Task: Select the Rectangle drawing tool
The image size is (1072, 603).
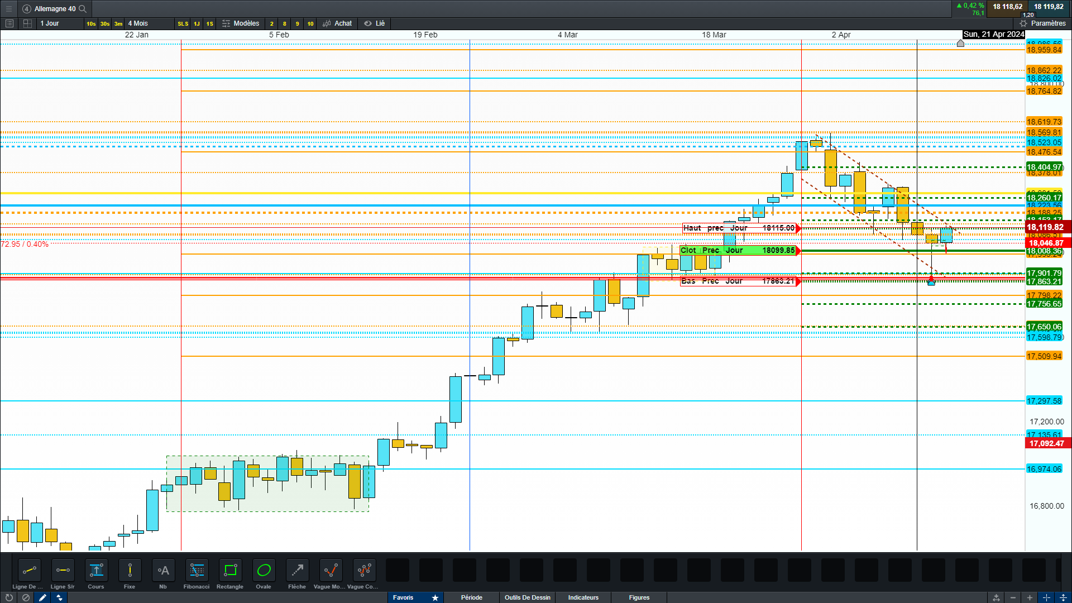Action: point(230,571)
